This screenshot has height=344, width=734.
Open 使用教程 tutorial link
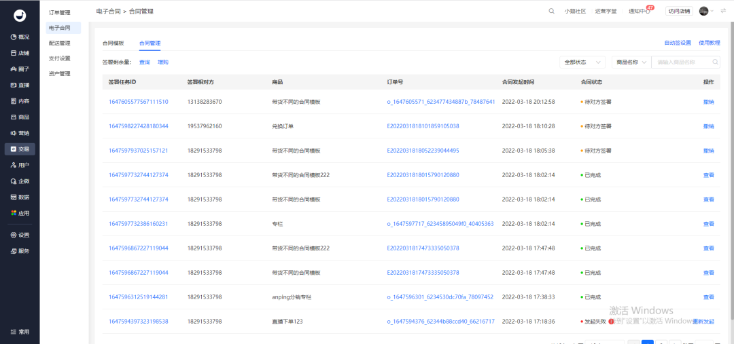click(709, 43)
